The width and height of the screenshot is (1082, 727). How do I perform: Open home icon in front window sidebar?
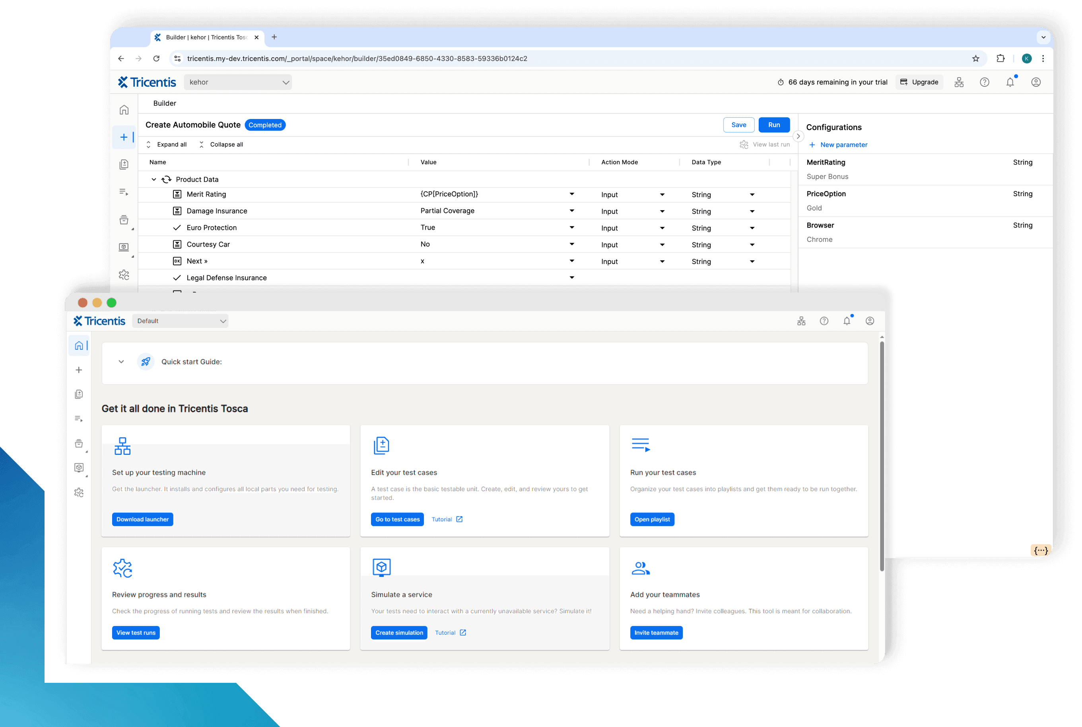click(79, 346)
